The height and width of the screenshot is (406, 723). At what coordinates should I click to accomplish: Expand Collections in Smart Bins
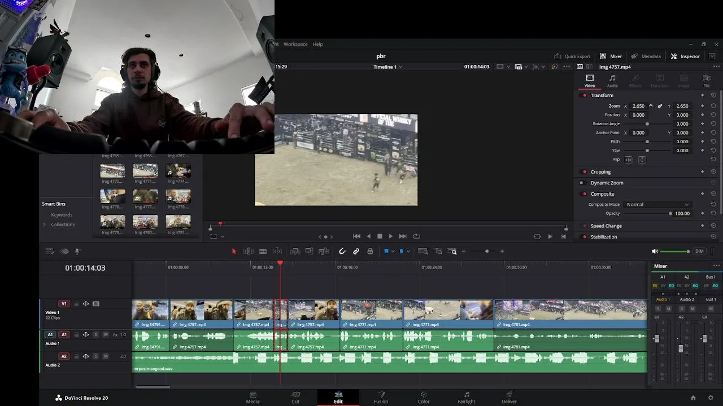[x=45, y=224]
